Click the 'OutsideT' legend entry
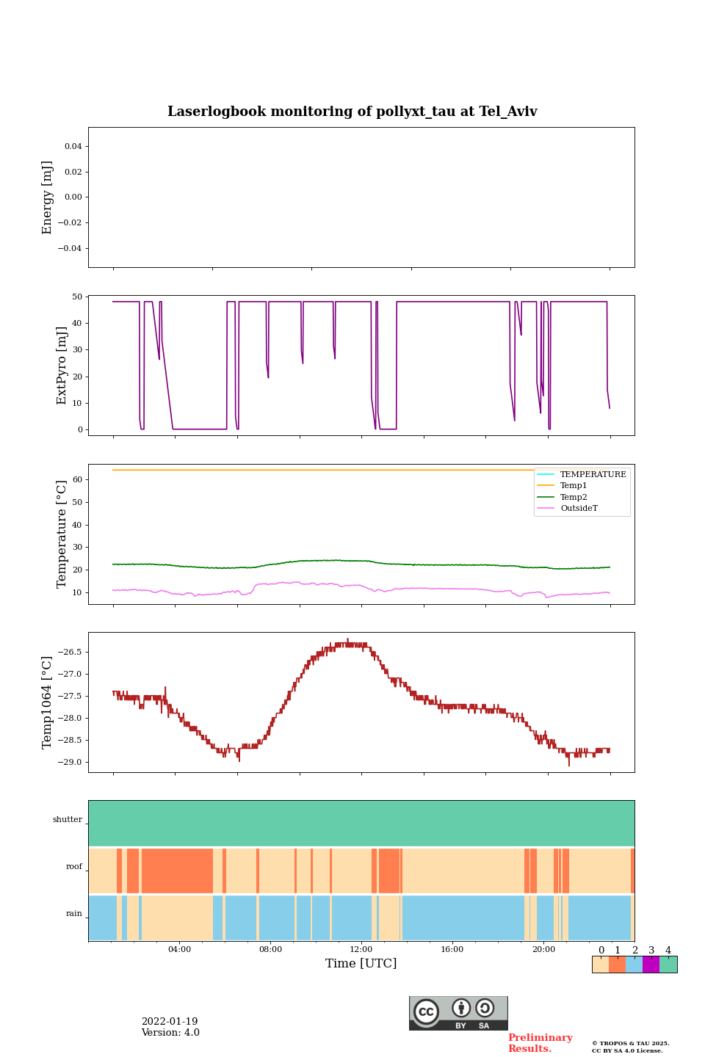Screen dimensions: 705x1057 point(568,508)
